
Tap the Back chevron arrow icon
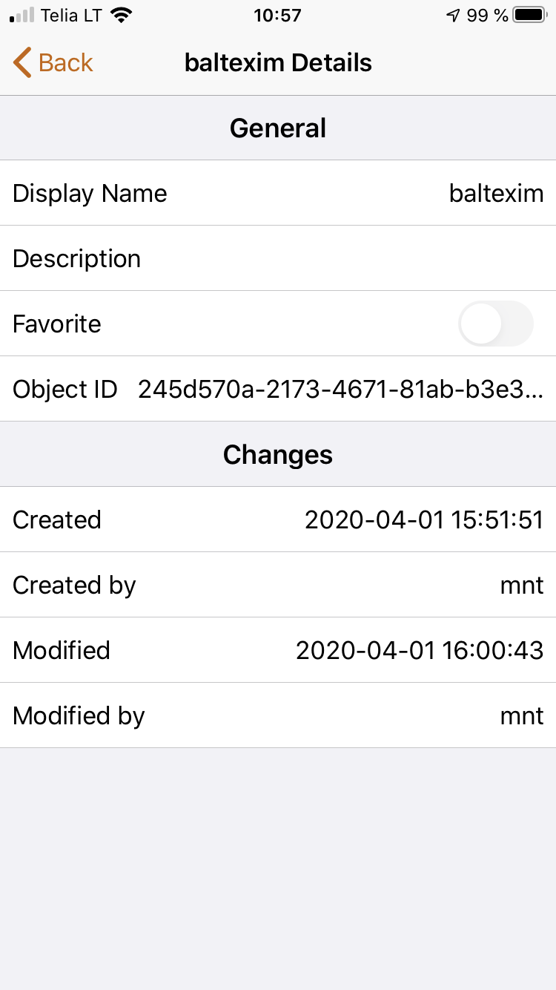(22, 63)
